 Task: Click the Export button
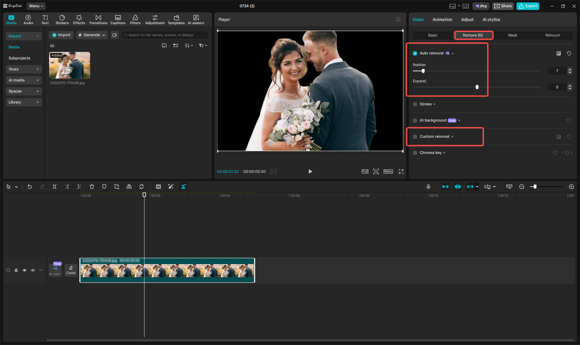click(x=527, y=6)
